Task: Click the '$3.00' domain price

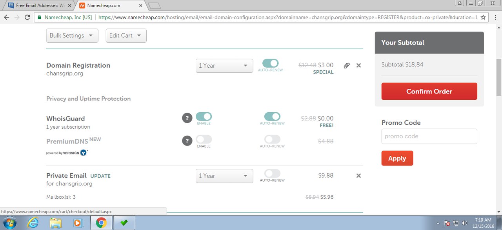Action: pyautogui.click(x=326, y=65)
